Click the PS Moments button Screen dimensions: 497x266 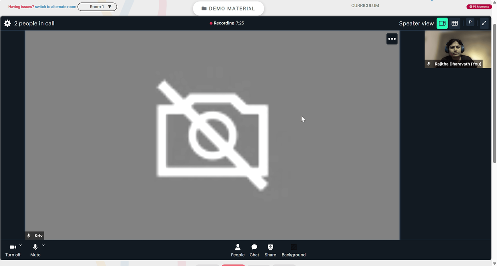(x=479, y=7)
